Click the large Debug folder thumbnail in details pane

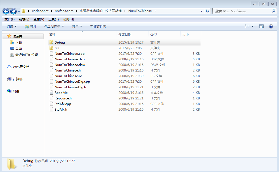click(x=11, y=164)
